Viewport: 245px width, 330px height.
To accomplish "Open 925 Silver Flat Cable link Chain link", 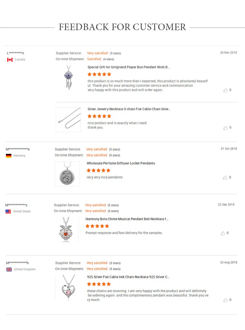I will [x=128, y=277].
